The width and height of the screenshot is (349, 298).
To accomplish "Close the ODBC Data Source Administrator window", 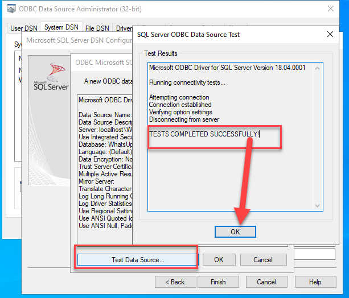I will (331, 9).
